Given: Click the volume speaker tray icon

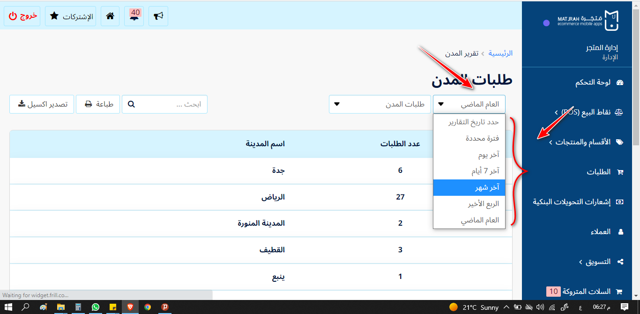Looking at the screenshot, I should click(540, 307).
